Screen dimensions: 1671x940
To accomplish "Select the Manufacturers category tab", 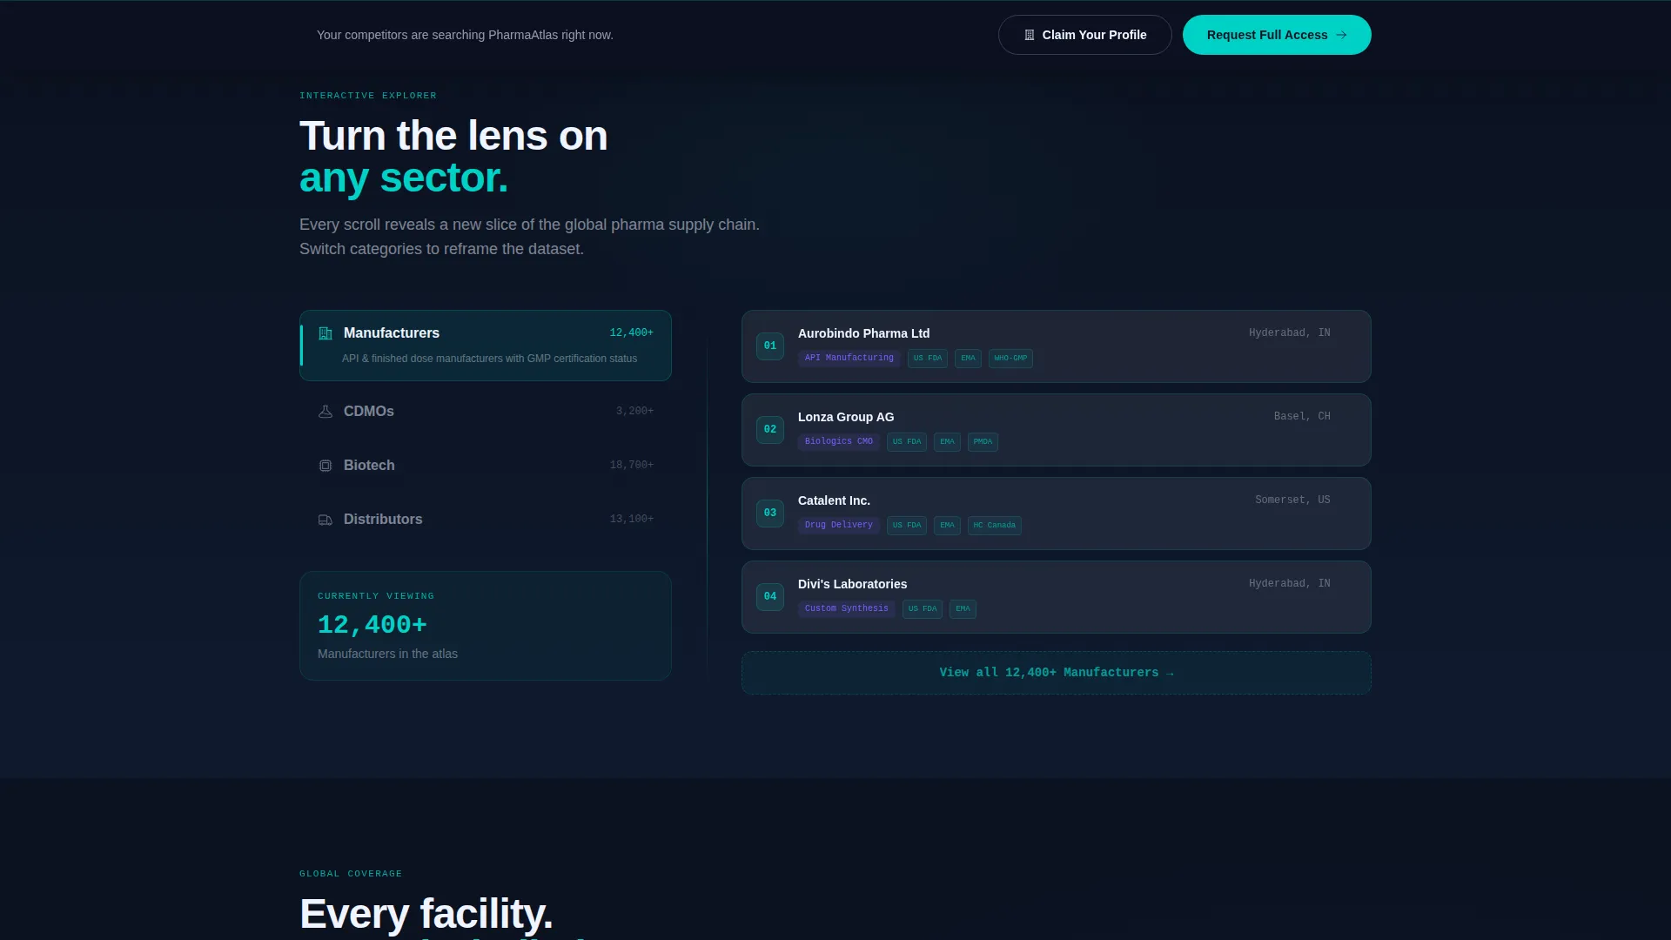I will (x=486, y=346).
